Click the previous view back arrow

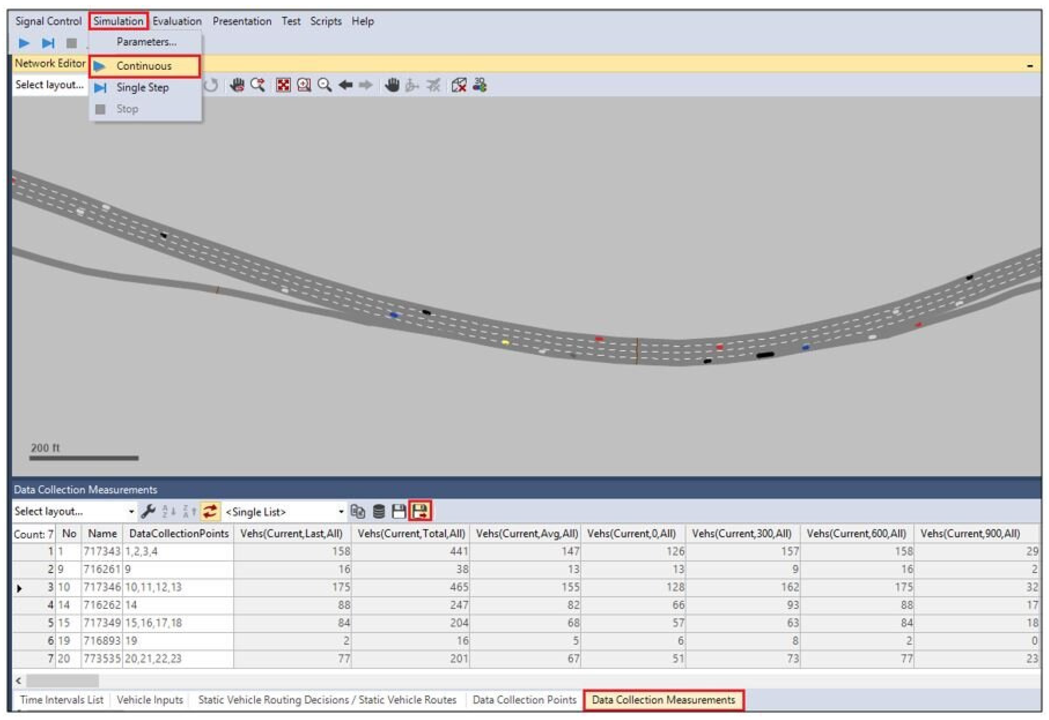(x=345, y=85)
